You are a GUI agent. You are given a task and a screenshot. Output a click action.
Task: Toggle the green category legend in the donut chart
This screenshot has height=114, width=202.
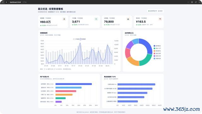coord(157,48)
